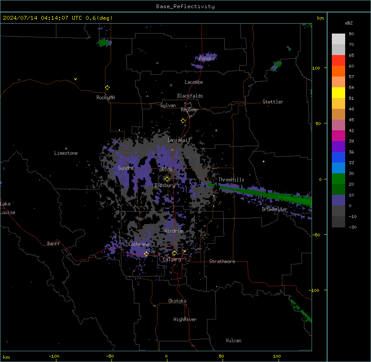This screenshot has width=371, height=362.
Task: Click the Airdrie city label
Action: [174, 231]
